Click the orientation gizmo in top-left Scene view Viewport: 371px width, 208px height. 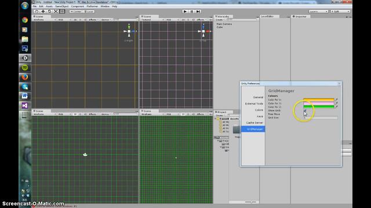click(129, 31)
